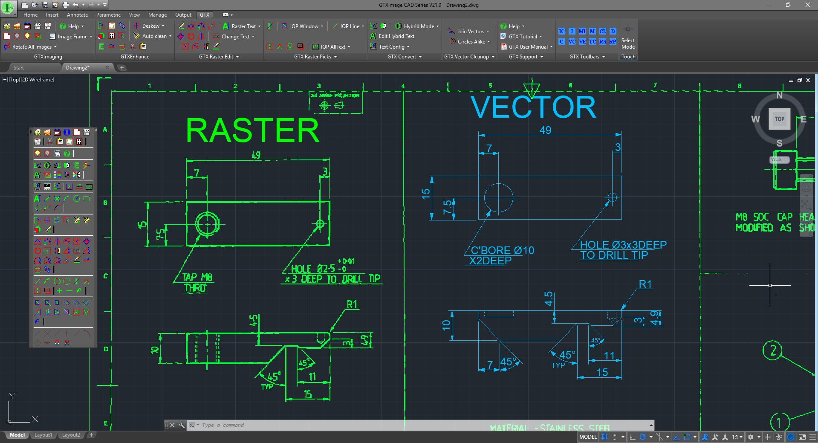Click the Deskew tool icon
Screen dimensions: 818x443
tap(136, 26)
